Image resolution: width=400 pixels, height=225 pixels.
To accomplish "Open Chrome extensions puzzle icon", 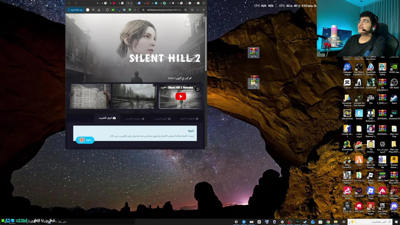I will click(107, 10).
